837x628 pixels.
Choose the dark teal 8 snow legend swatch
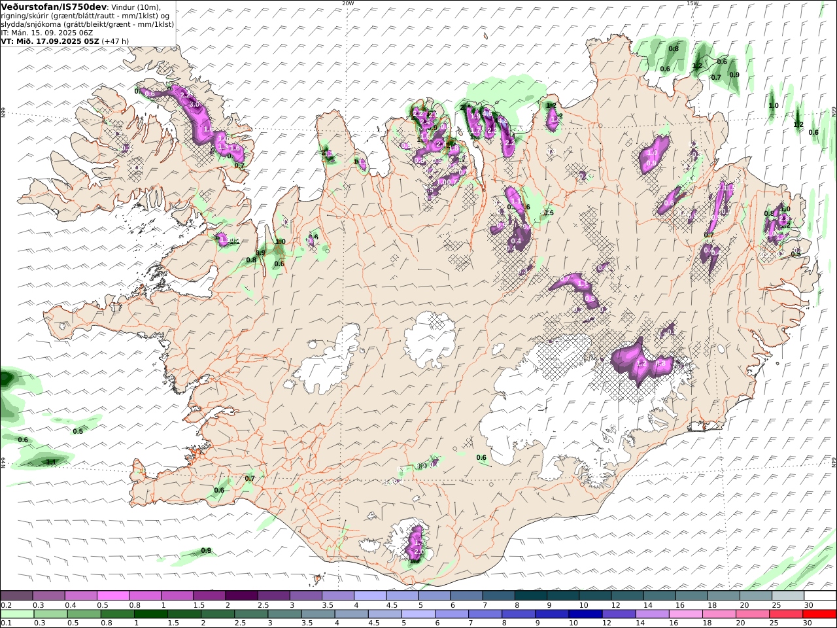[530, 595]
